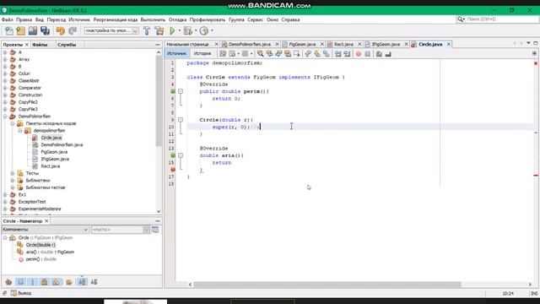The image size is (540, 304).
Task: Toggle Show Inner Classes in Navigator
Action: tap(57, 282)
